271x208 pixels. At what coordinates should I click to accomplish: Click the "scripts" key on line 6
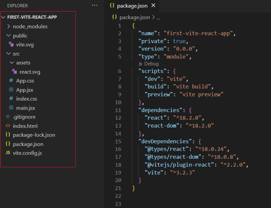152,71
